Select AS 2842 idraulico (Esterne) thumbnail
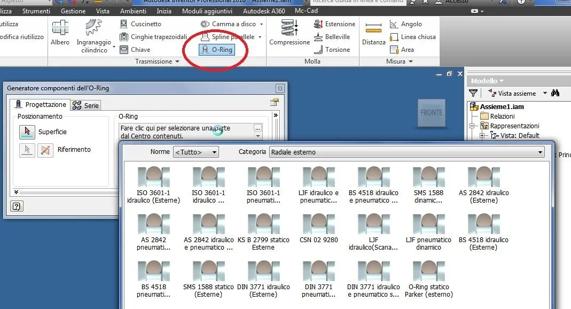Image resolution: width=571 pixels, height=309 pixels. tap(483, 185)
